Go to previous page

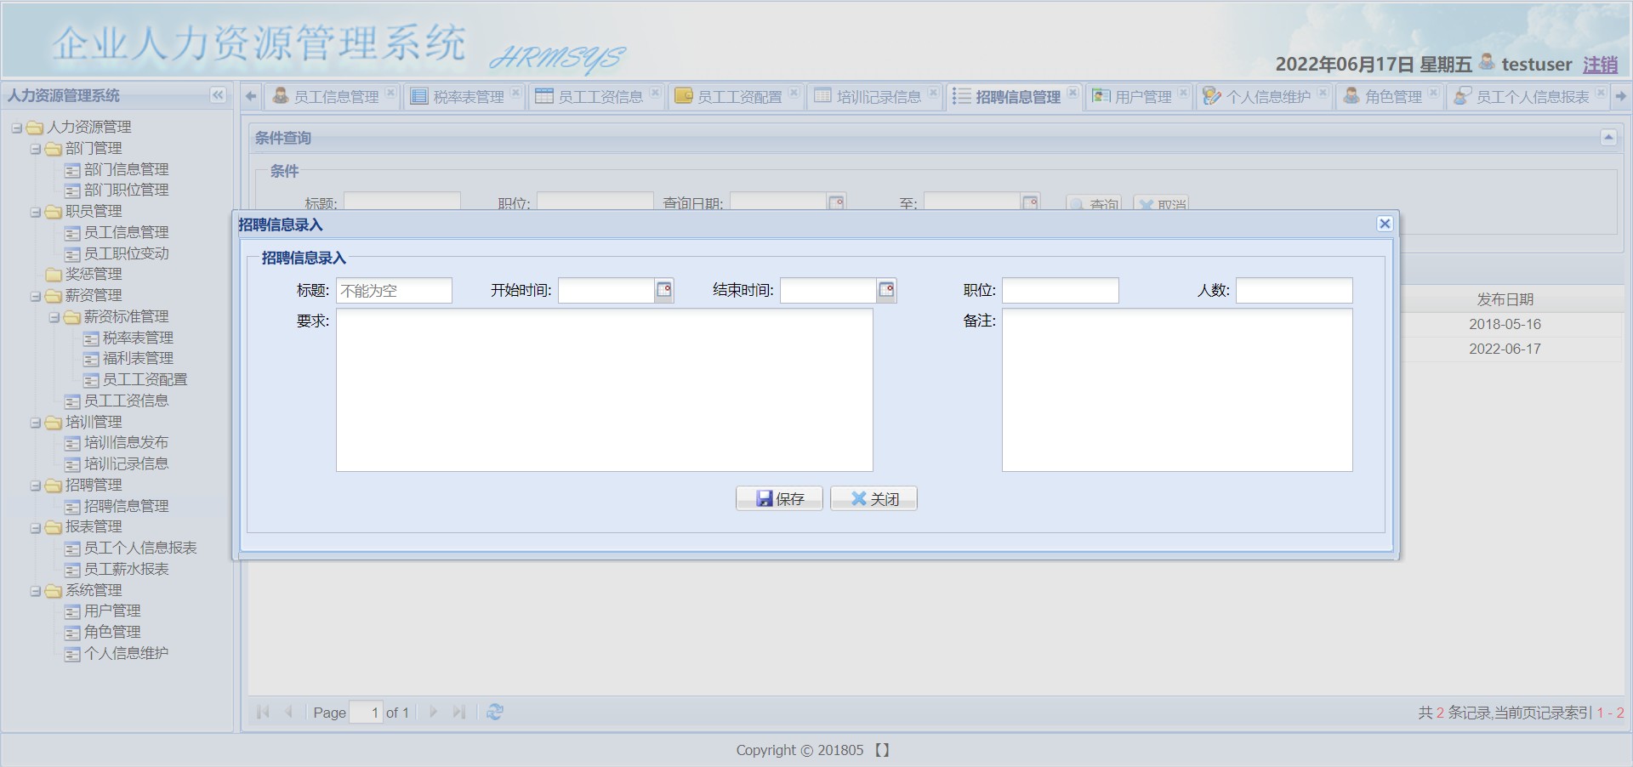[288, 712]
